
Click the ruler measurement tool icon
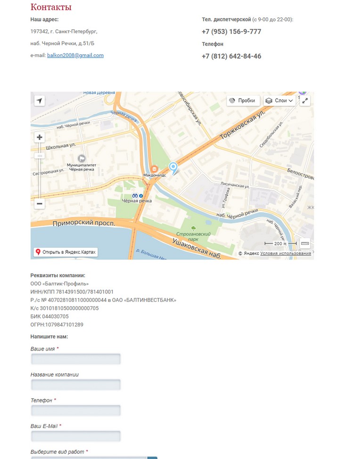(305, 243)
